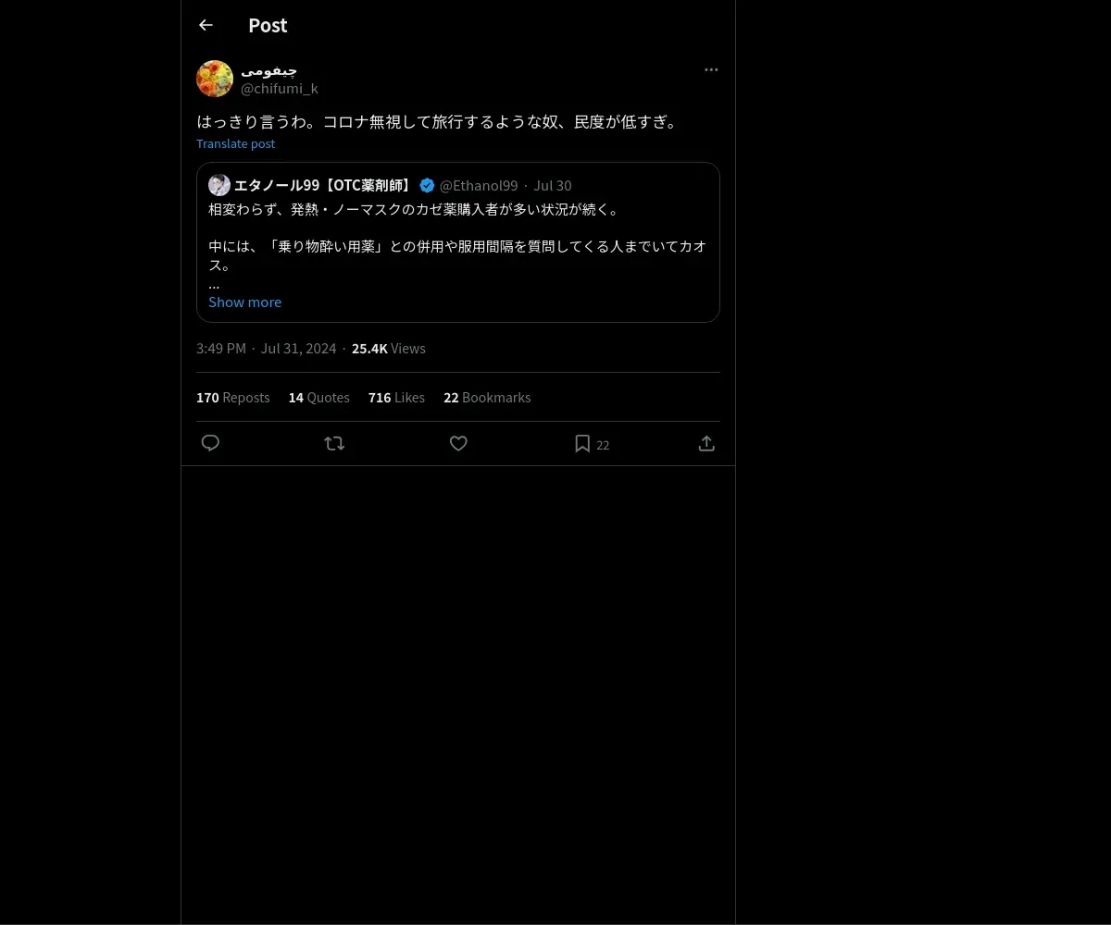This screenshot has height=925, width=1111.
Task: Like the post with heart icon
Action: (x=458, y=443)
